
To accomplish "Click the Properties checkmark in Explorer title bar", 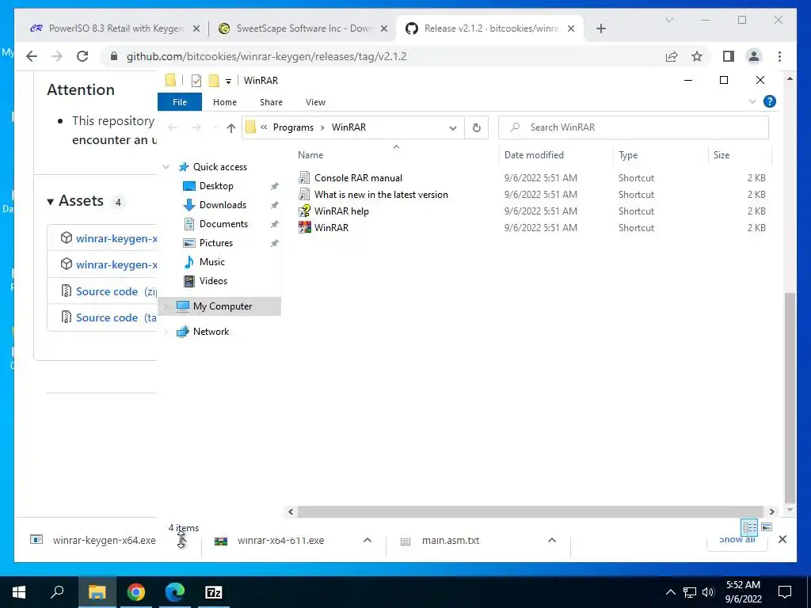I will click(x=196, y=81).
